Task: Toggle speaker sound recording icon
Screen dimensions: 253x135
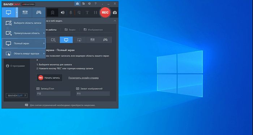Action: click(x=63, y=13)
